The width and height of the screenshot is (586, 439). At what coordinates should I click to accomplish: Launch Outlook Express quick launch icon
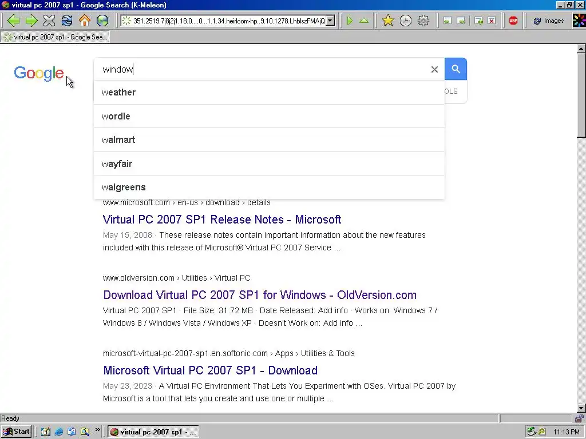coord(72,432)
